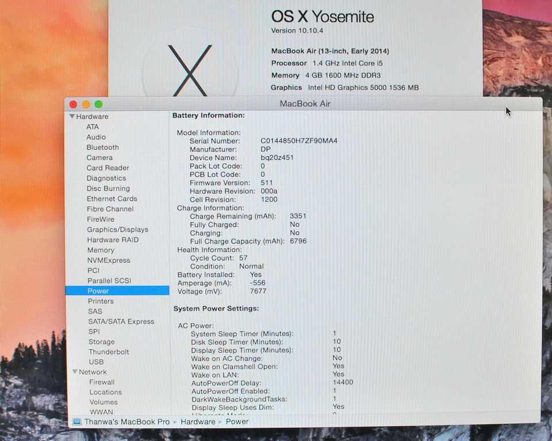
Task: Click the Battery Information heading
Action: 208,115
